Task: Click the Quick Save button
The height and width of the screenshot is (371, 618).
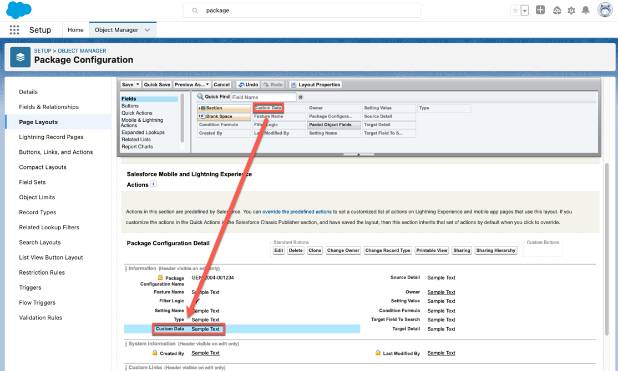Action: (x=157, y=85)
